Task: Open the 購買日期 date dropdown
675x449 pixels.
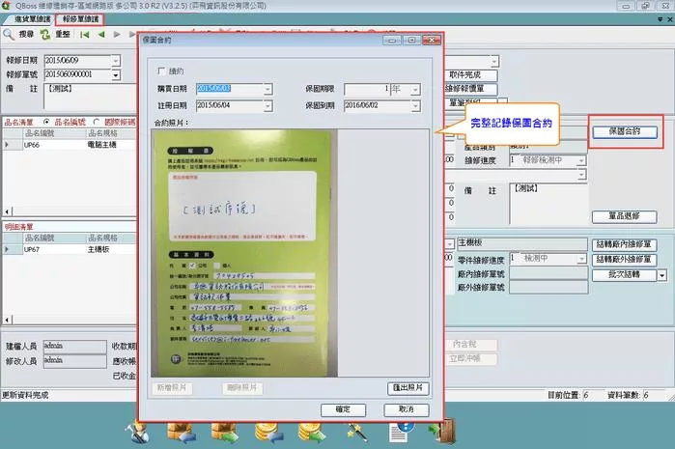Action: [266, 88]
